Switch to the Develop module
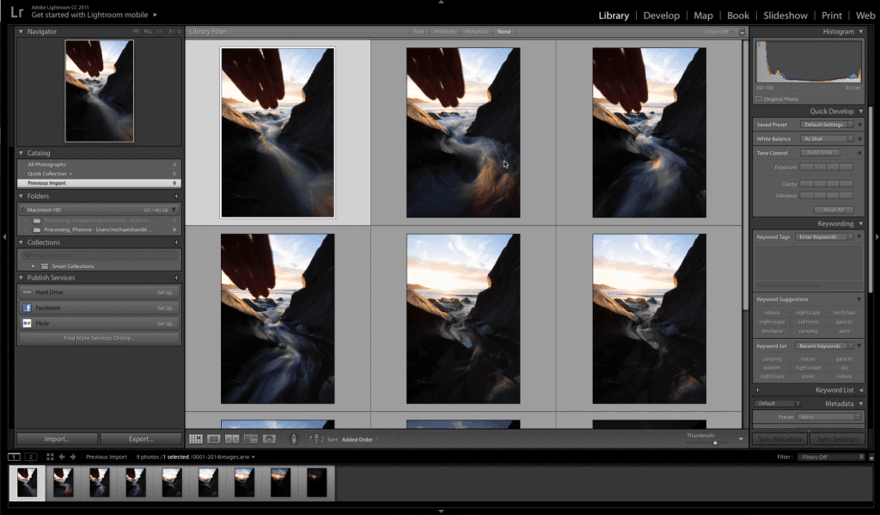Screen dimensions: 880x515 pyautogui.click(x=662, y=15)
